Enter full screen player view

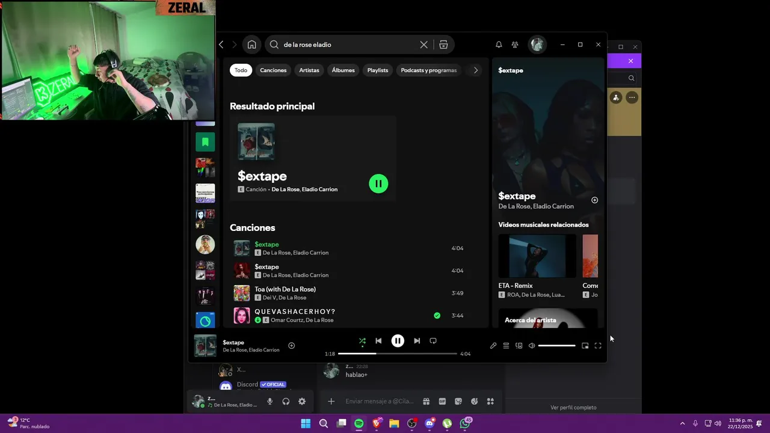pyautogui.click(x=598, y=346)
